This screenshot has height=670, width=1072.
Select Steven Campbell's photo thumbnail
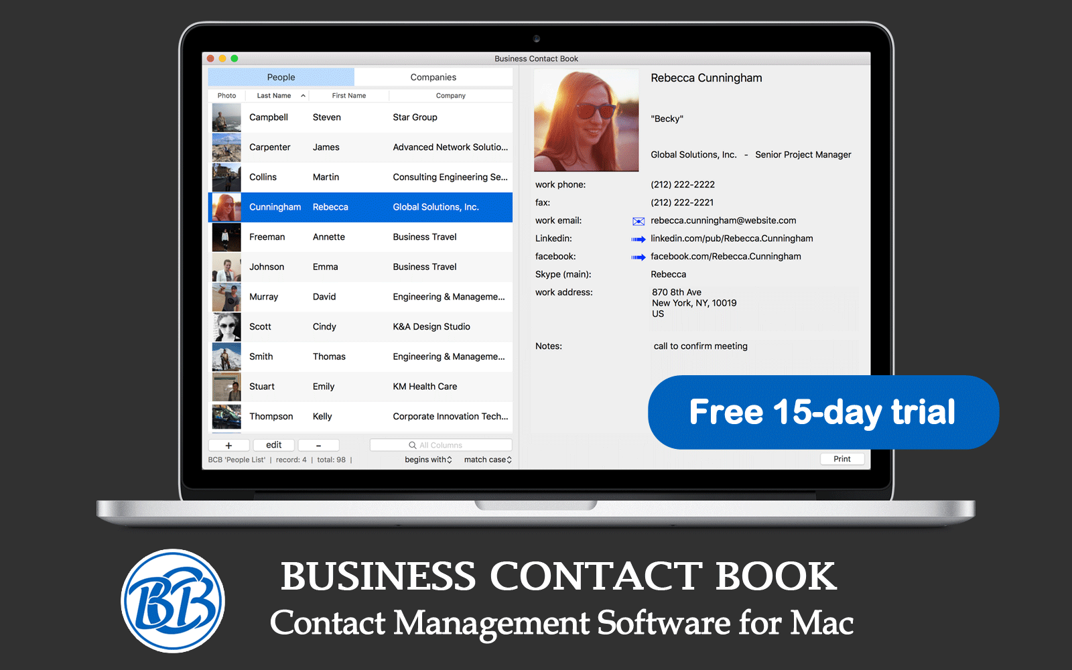(x=226, y=117)
